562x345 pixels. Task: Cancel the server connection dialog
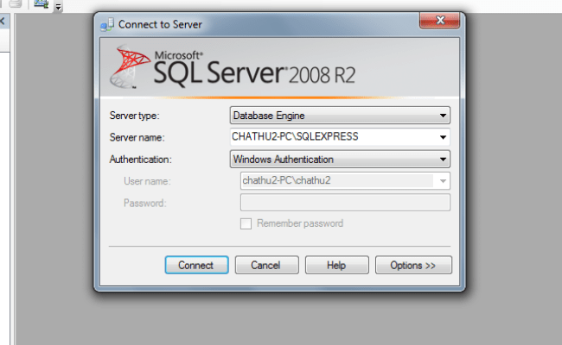point(266,265)
